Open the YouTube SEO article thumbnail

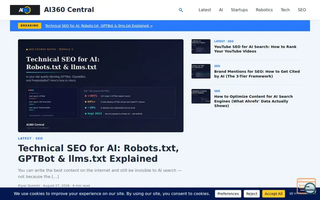(201, 46)
